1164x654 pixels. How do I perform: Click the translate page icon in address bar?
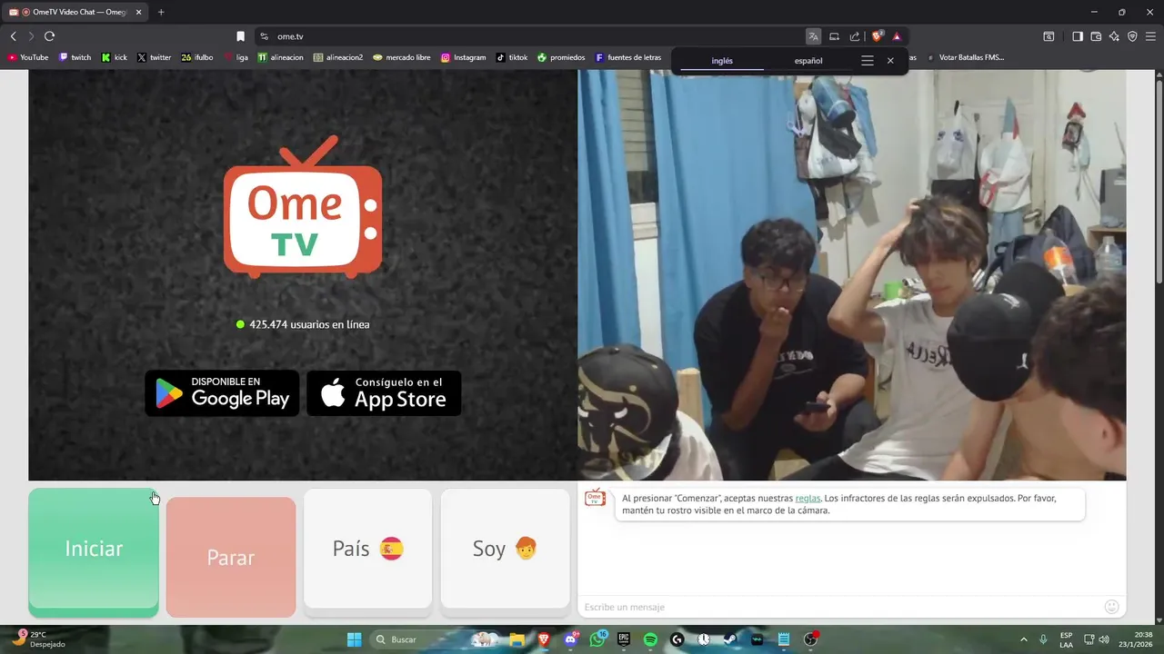[813, 36]
